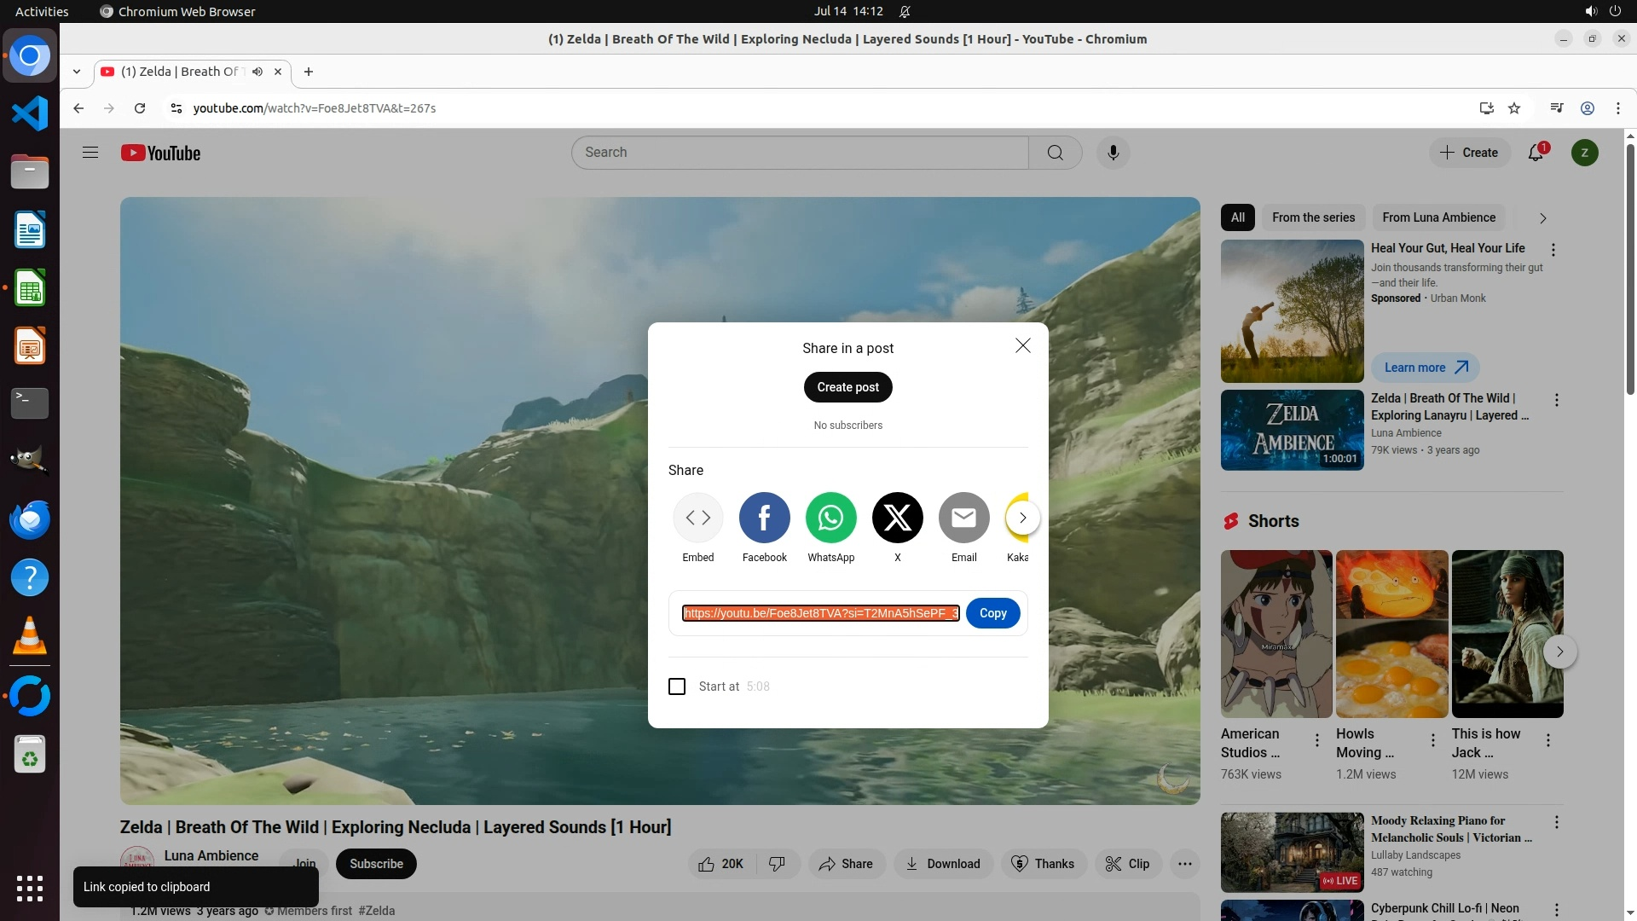The height and width of the screenshot is (921, 1637).
Task: Select the From Luna Ambience chip
Action: pyautogui.click(x=1438, y=217)
